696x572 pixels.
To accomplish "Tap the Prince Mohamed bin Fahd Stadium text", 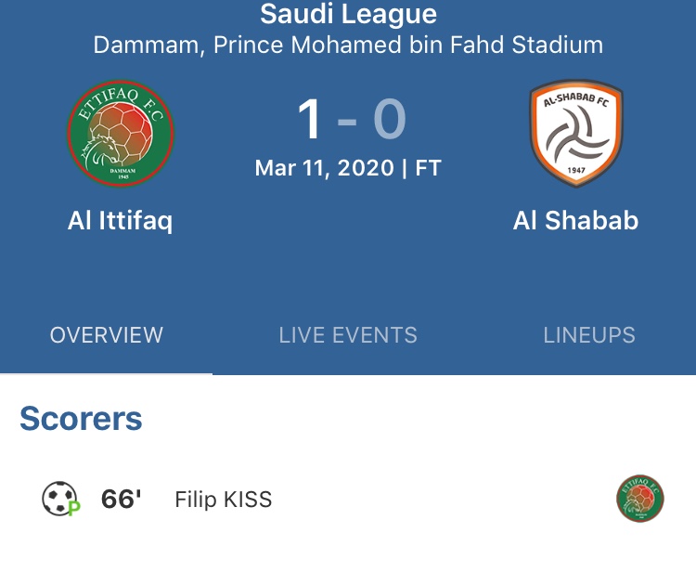I will coord(408,45).
